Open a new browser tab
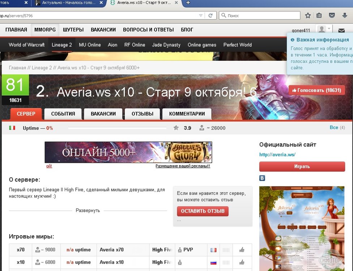353x271 pixels. pos(188,3)
